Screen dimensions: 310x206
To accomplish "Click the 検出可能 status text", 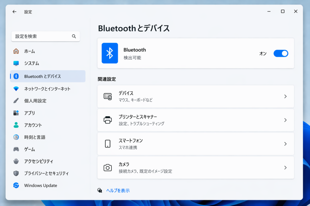I will pos(132,58).
